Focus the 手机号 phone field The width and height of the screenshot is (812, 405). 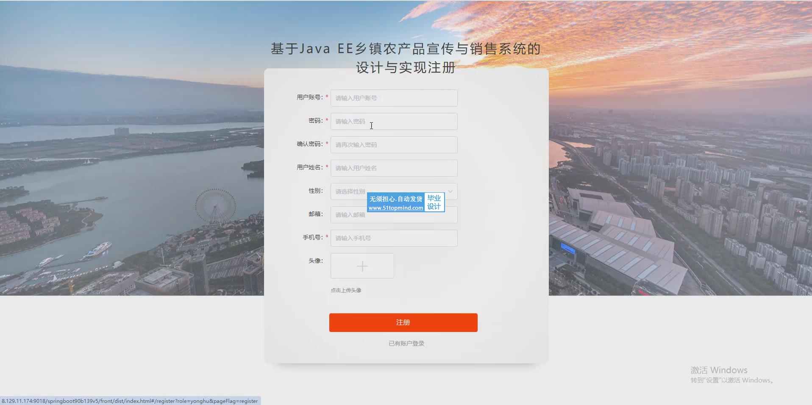pyautogui.click(x=394, y=238)
